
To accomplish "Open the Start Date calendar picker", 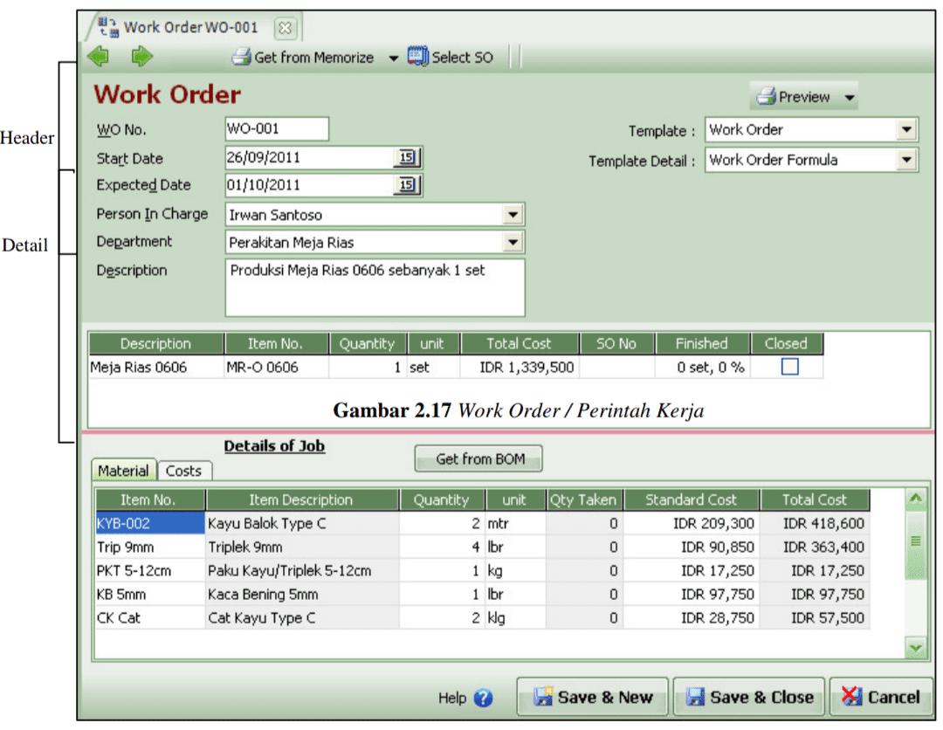I will [407, 158].
